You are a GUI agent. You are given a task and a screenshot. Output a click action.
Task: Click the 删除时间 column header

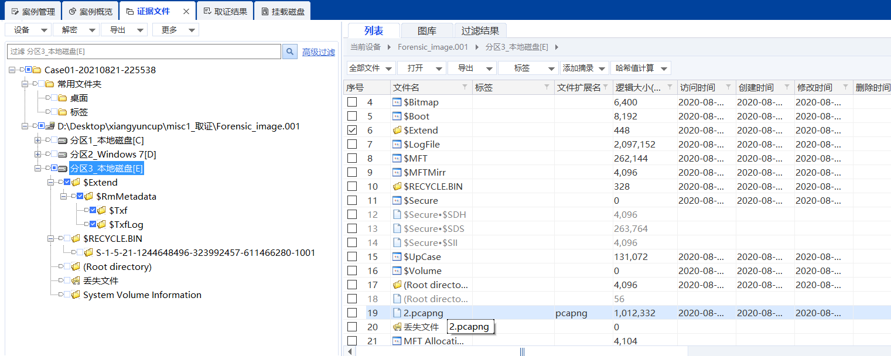(x=872, y=87)
